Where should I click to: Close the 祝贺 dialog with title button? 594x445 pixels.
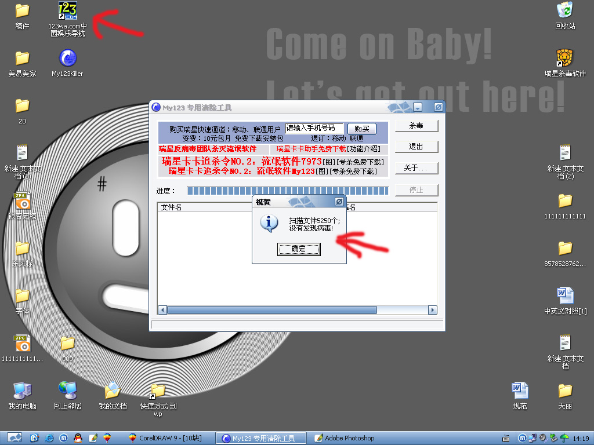tap(339, 202)
